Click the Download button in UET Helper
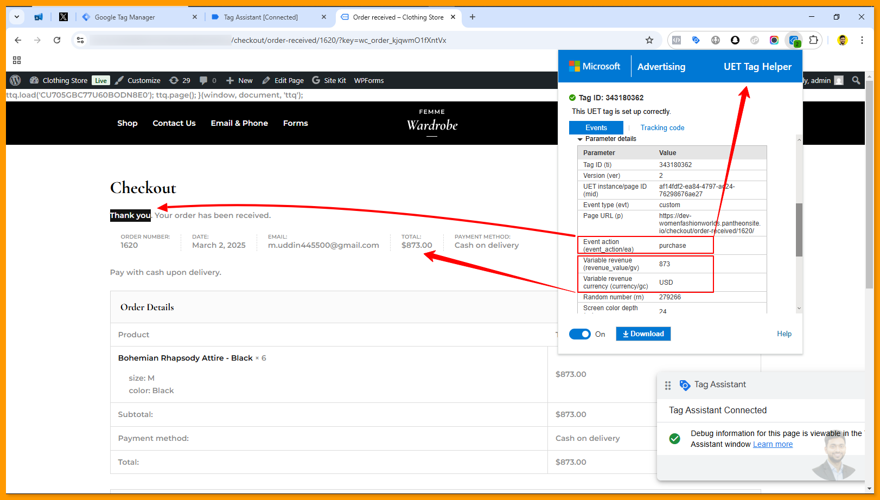The height and width of the screenshot is (500, 880). [x=643, y=334]
